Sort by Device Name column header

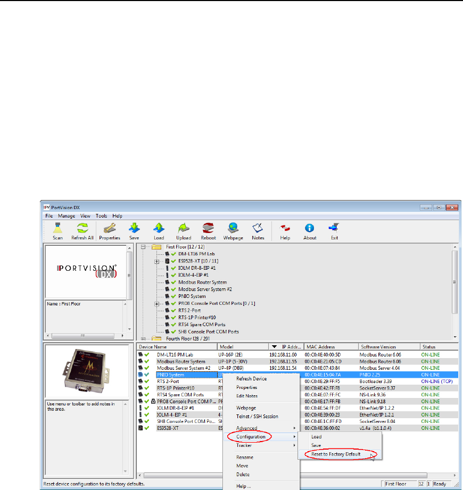point(177,346)
